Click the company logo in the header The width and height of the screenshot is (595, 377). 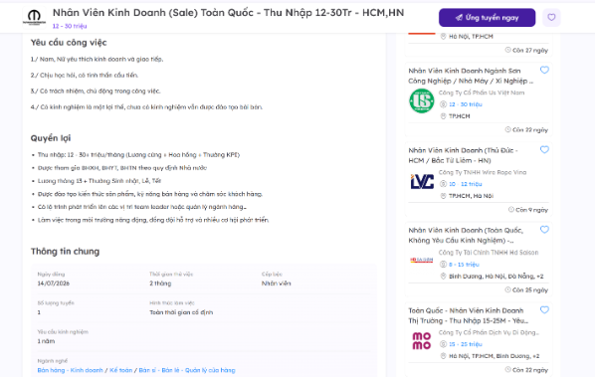tap(35, 18)
